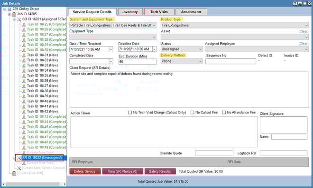Click the pin/download icon in title bar
The height and width of the screenshot is (188, 313).
click(300, 3)
